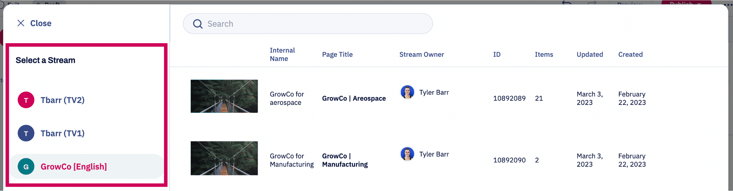Click the 'GrowCo | Manufacturing' page title
This screenshot has height=191, width=733.
click(345, 160)
